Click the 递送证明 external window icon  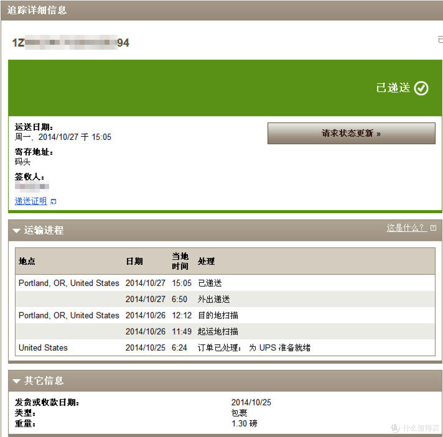[53, 202]
